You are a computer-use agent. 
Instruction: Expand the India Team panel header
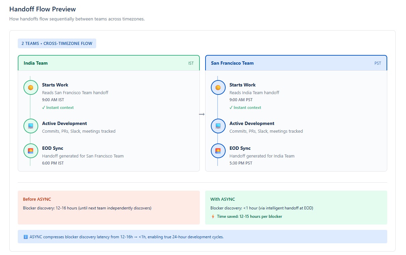[x=108, y=63]
